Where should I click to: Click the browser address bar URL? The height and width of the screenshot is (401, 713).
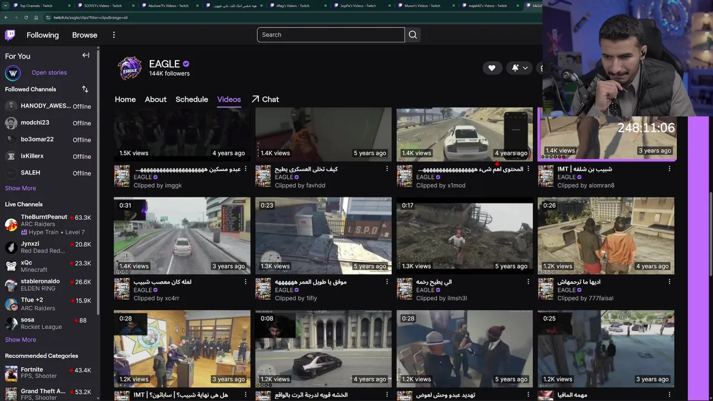coord(90,17)
